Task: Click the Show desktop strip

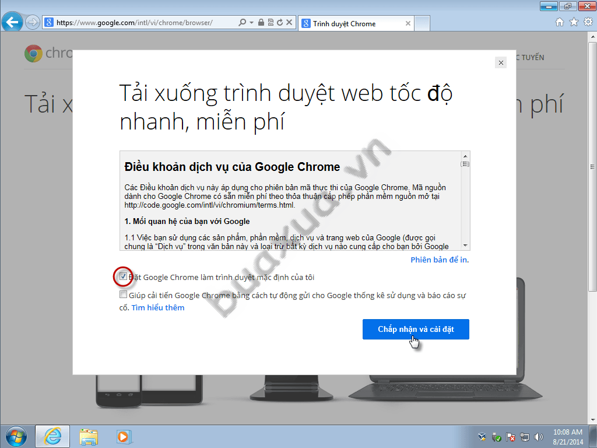Action: 594,436
